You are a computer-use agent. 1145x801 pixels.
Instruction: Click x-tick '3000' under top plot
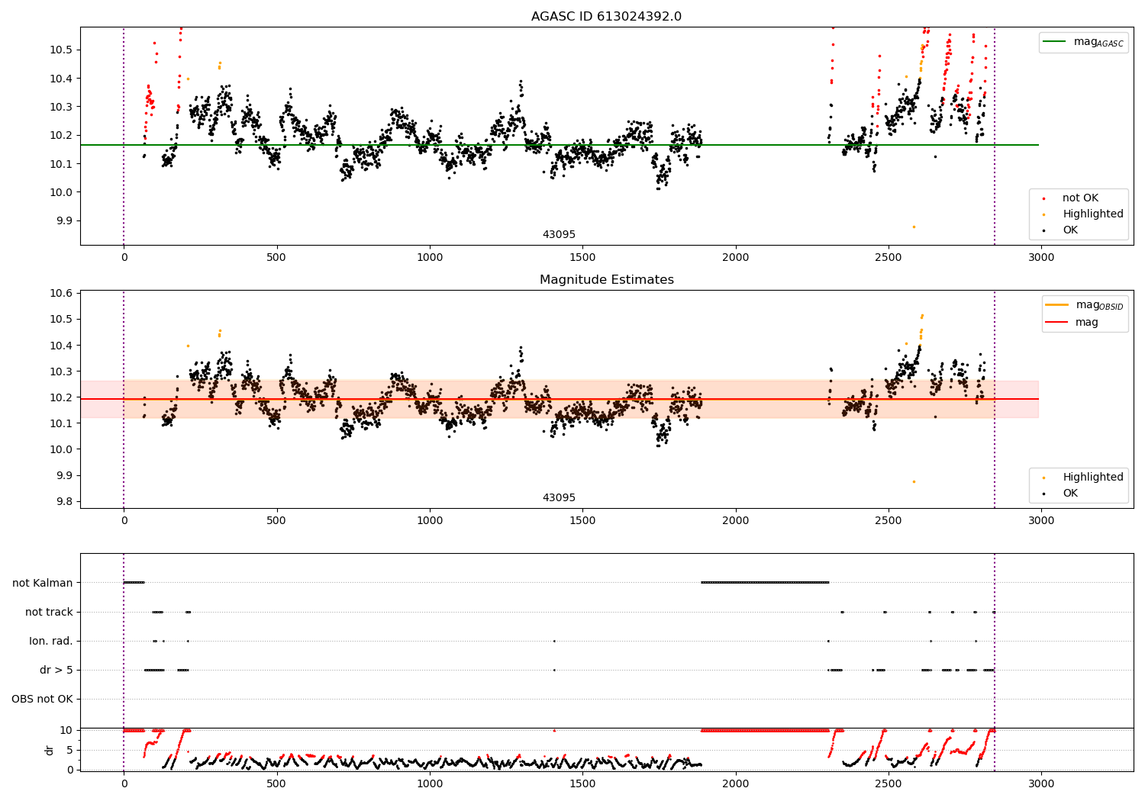coord(1041,258)
